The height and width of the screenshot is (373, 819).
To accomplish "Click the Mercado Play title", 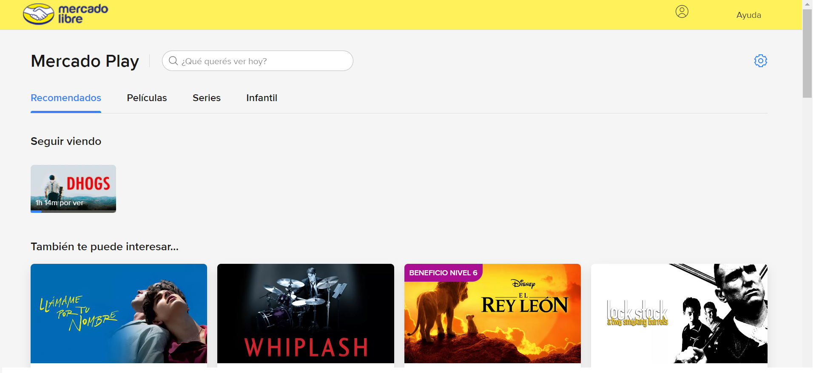I will click(x=85, y=61).
